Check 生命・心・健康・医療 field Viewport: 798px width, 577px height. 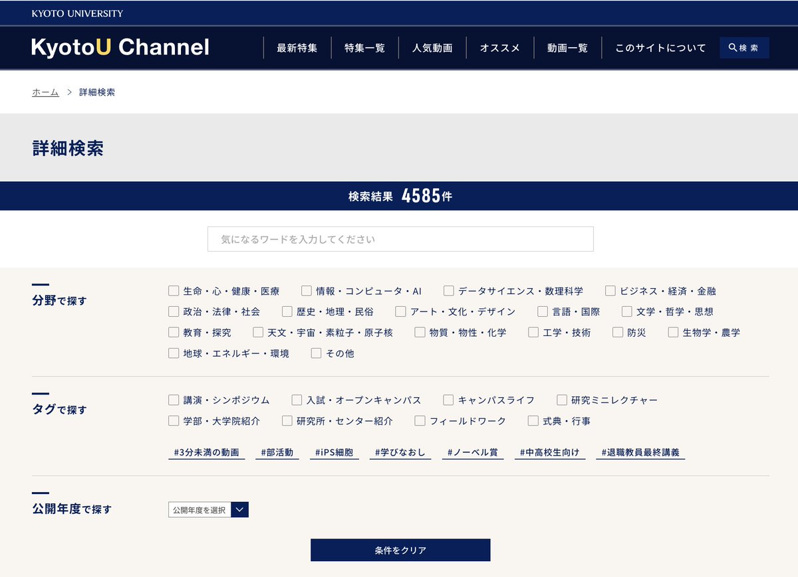[x=174, y=291]
